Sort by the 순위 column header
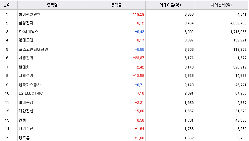 pos(7,5)
